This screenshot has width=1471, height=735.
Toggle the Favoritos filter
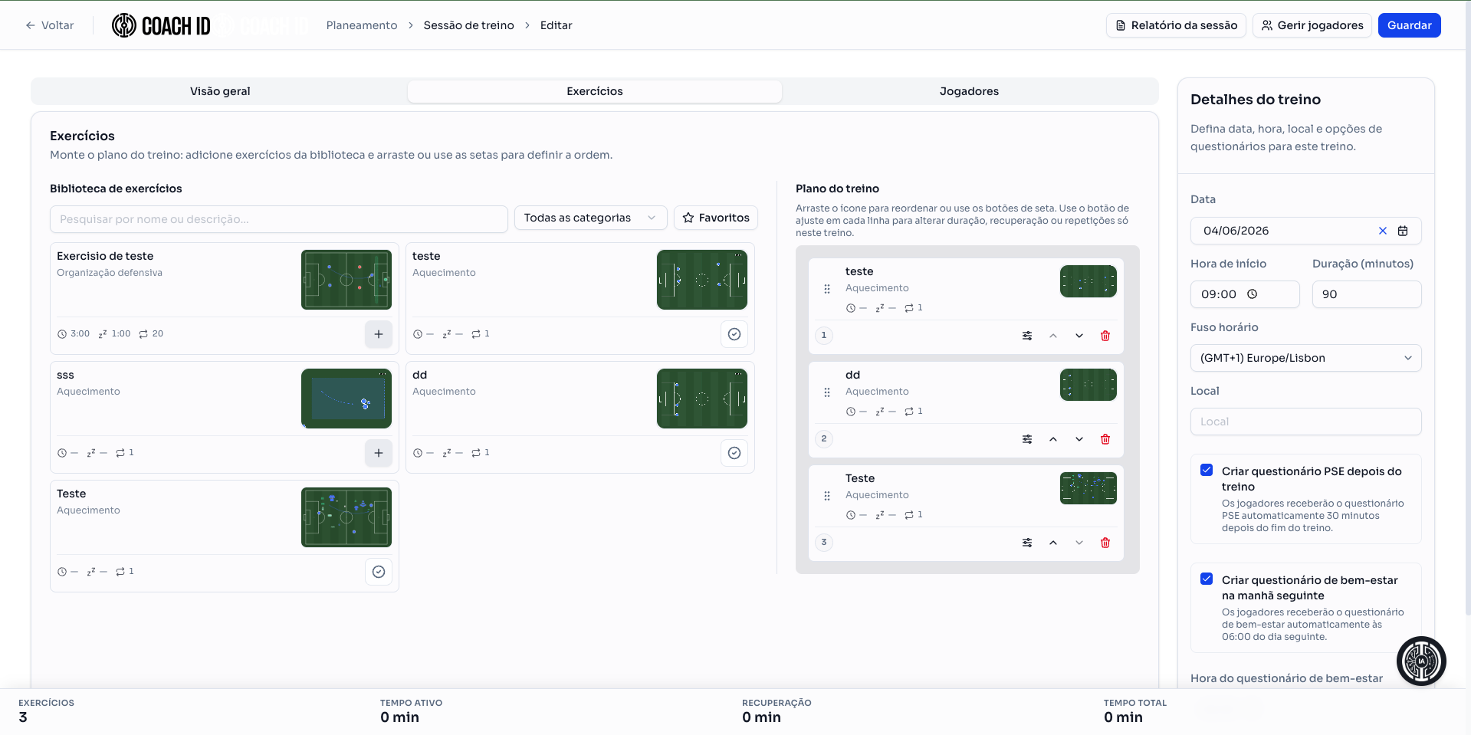716,218
